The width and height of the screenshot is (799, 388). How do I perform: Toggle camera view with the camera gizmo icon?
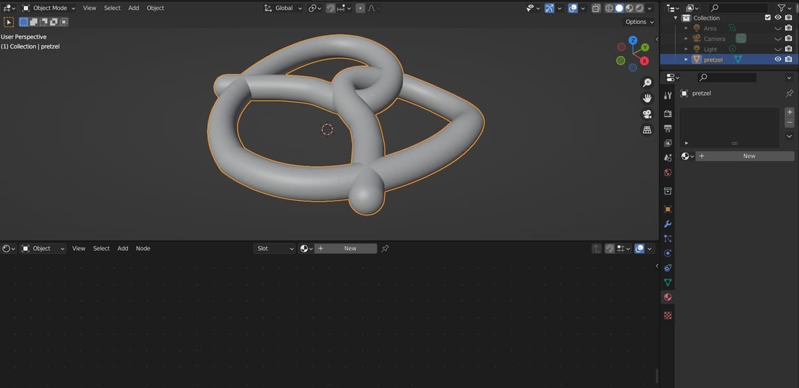(x=647, y=114)
